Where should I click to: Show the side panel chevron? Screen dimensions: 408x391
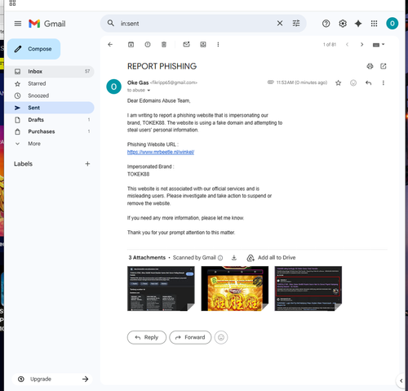tap(401, 380)
